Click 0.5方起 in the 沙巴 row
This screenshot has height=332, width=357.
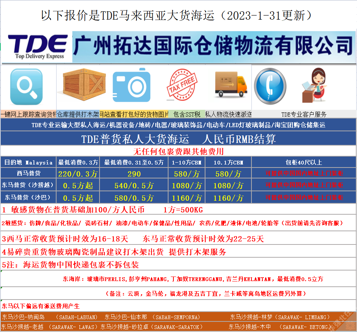pyautogui.click(x=78, y=198)
